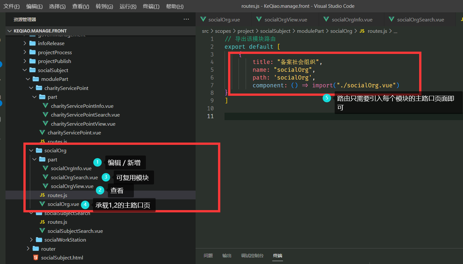463x264 pixels.
Task: Click the infoRelease folder icon
Action: [x=32, y=43]
